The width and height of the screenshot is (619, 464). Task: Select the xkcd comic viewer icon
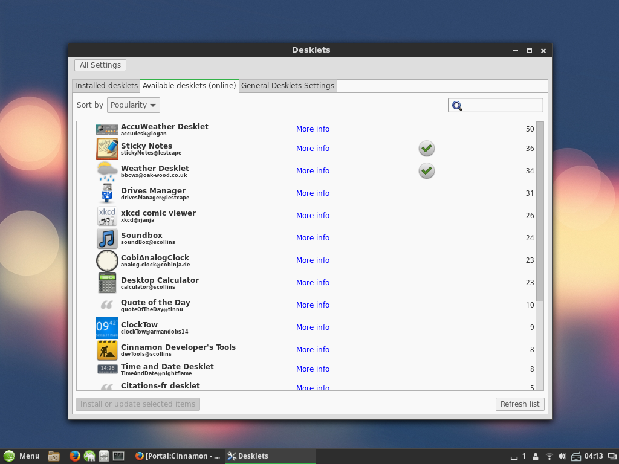click(107, 216)
